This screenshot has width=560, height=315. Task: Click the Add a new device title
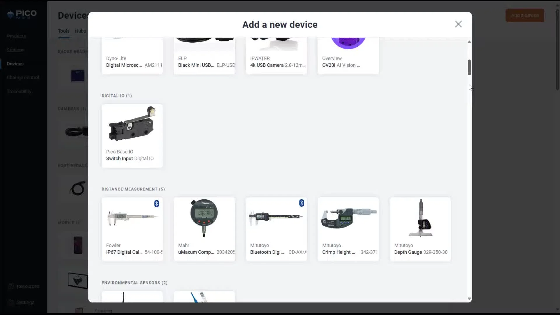point(280,24)
